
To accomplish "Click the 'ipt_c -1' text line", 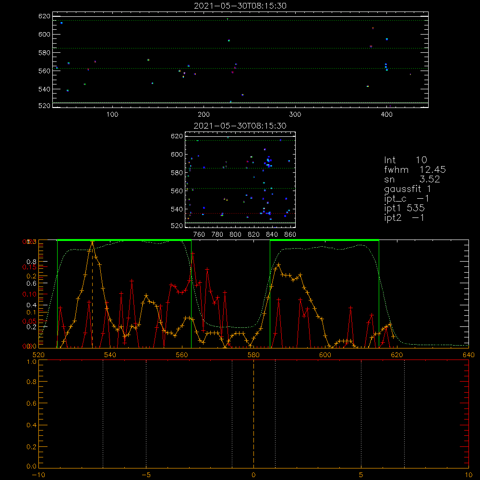I will pyautogui.click(x=407, y=199).
